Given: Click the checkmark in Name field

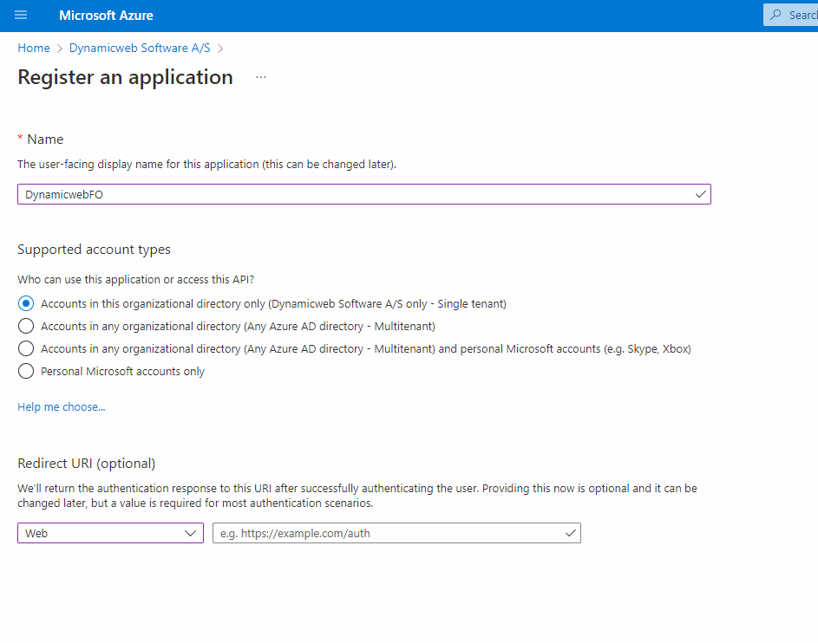Looking at the screenshot, I should [x=700, y=195].
